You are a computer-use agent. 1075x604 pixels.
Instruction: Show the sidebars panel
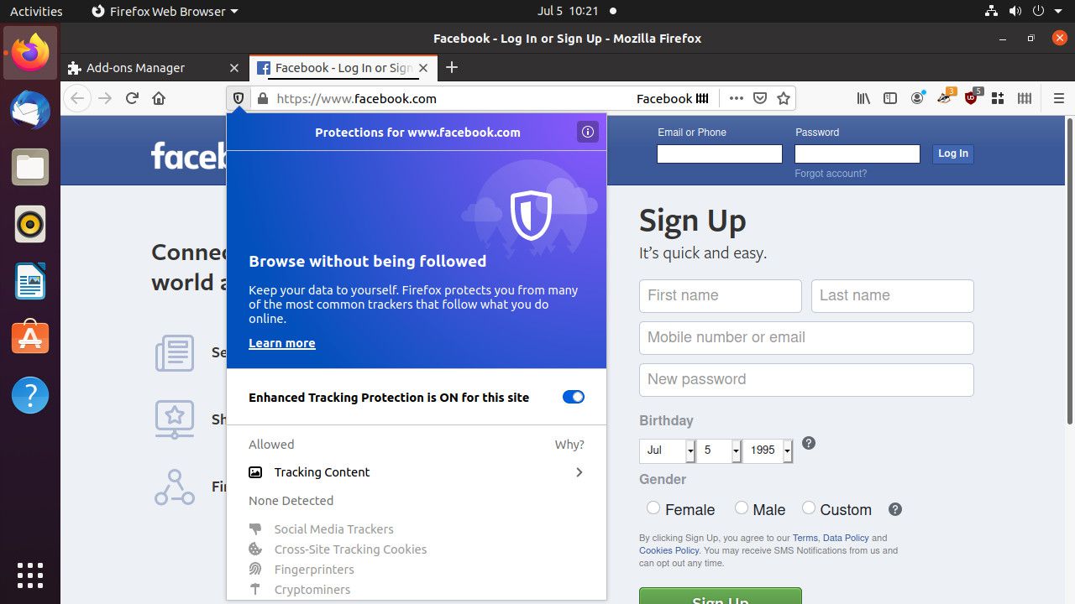click(890, 98)
